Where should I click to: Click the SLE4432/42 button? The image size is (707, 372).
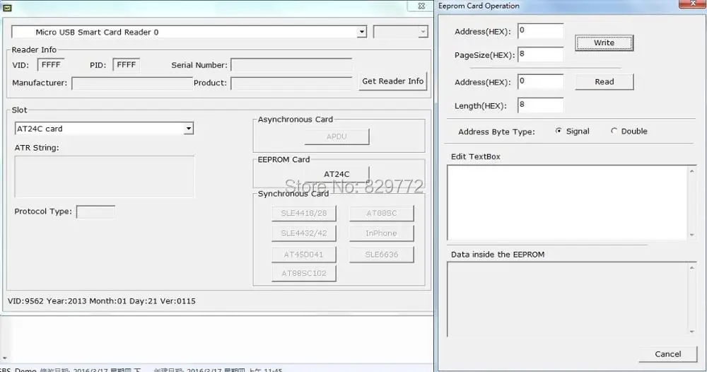304,233
